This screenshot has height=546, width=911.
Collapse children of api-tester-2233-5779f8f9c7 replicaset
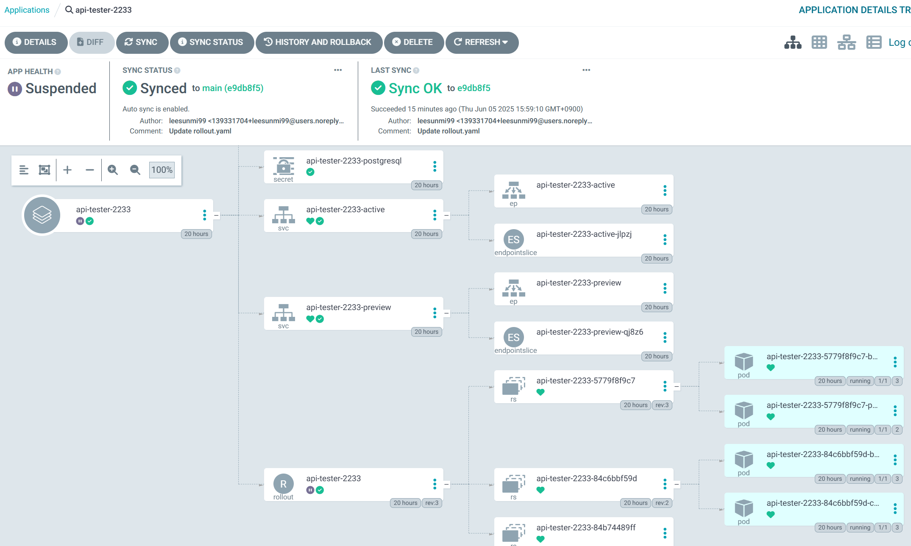(677, 386)
